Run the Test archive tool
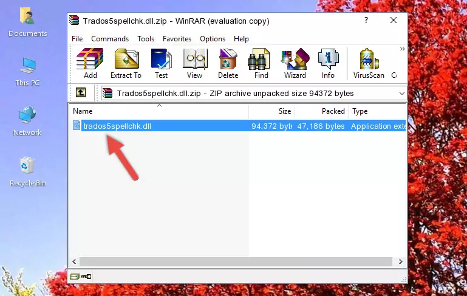 point(161,63)
